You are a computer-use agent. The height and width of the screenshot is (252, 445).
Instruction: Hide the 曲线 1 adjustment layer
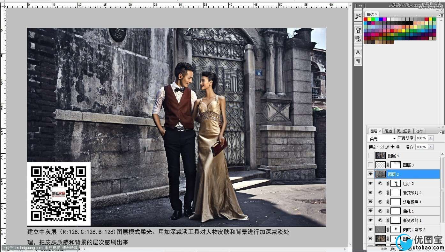(370, 211)
